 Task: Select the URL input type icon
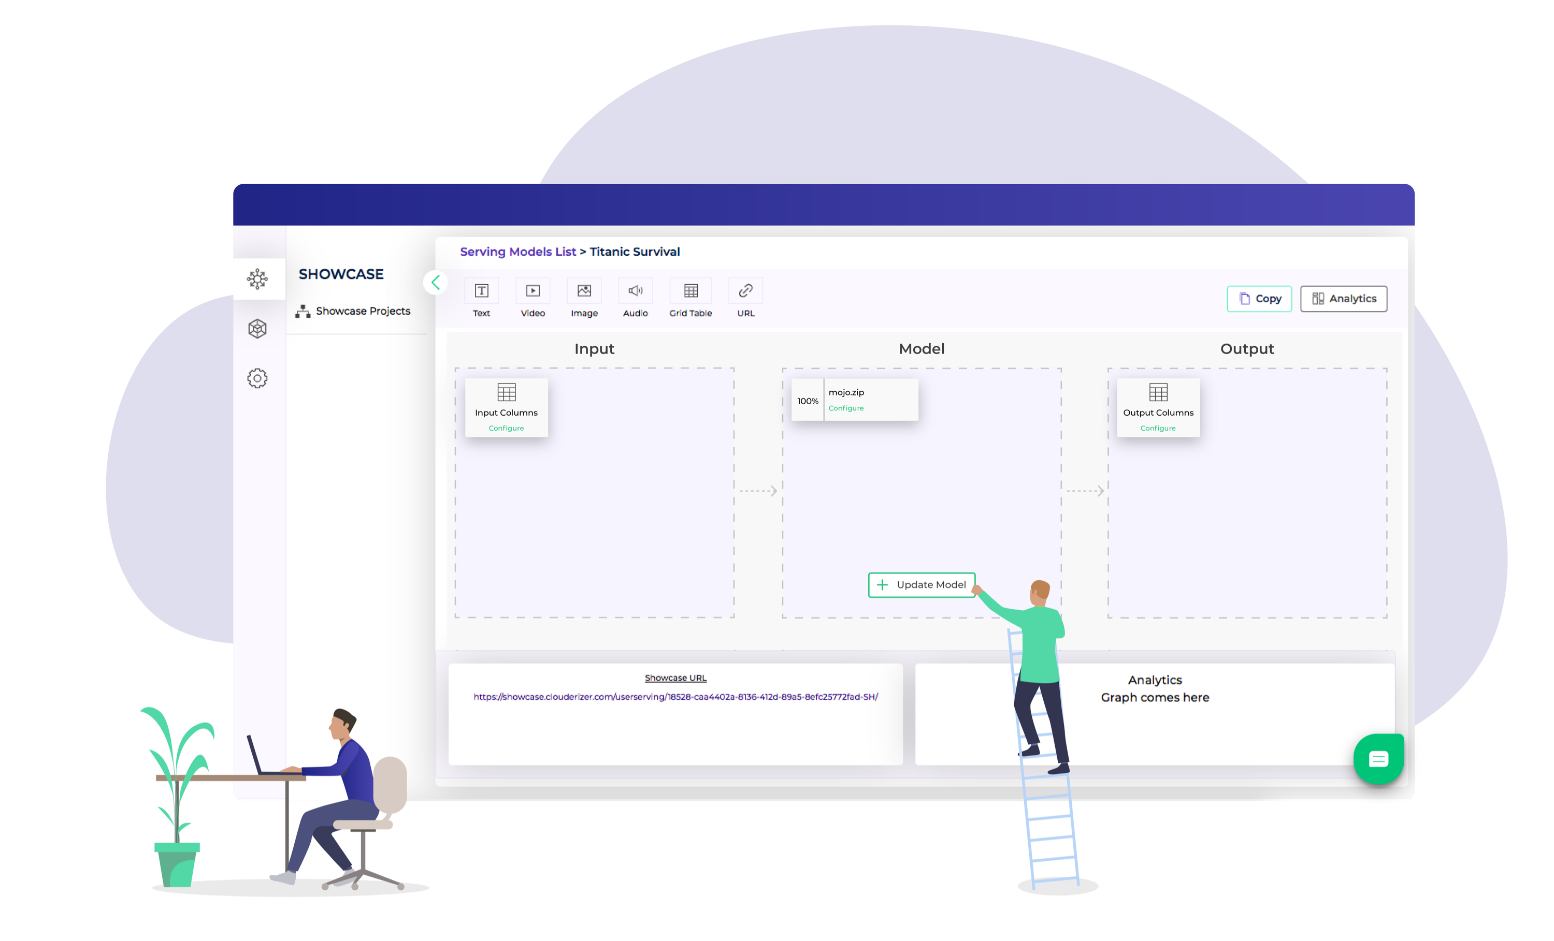coord(745,290)
